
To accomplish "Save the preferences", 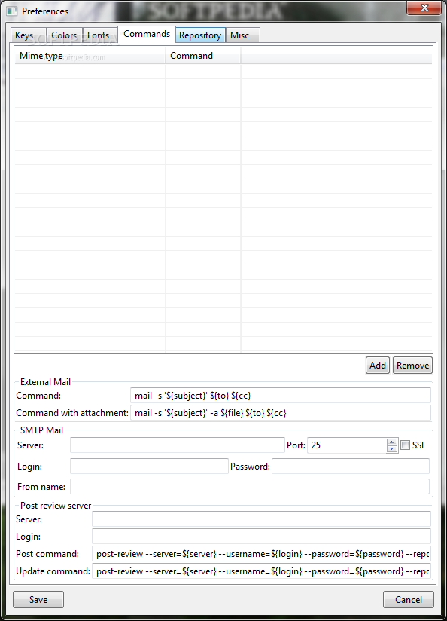I will pos(38,600).
